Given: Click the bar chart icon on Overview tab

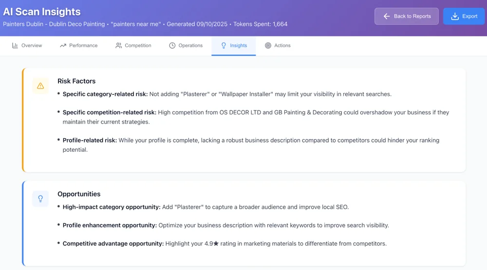Looking at the screenshot, I should [15, 46].
